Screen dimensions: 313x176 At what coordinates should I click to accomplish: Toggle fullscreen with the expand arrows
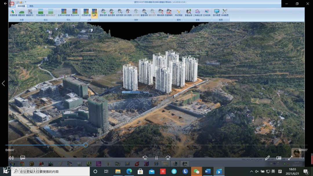[290, 158]
